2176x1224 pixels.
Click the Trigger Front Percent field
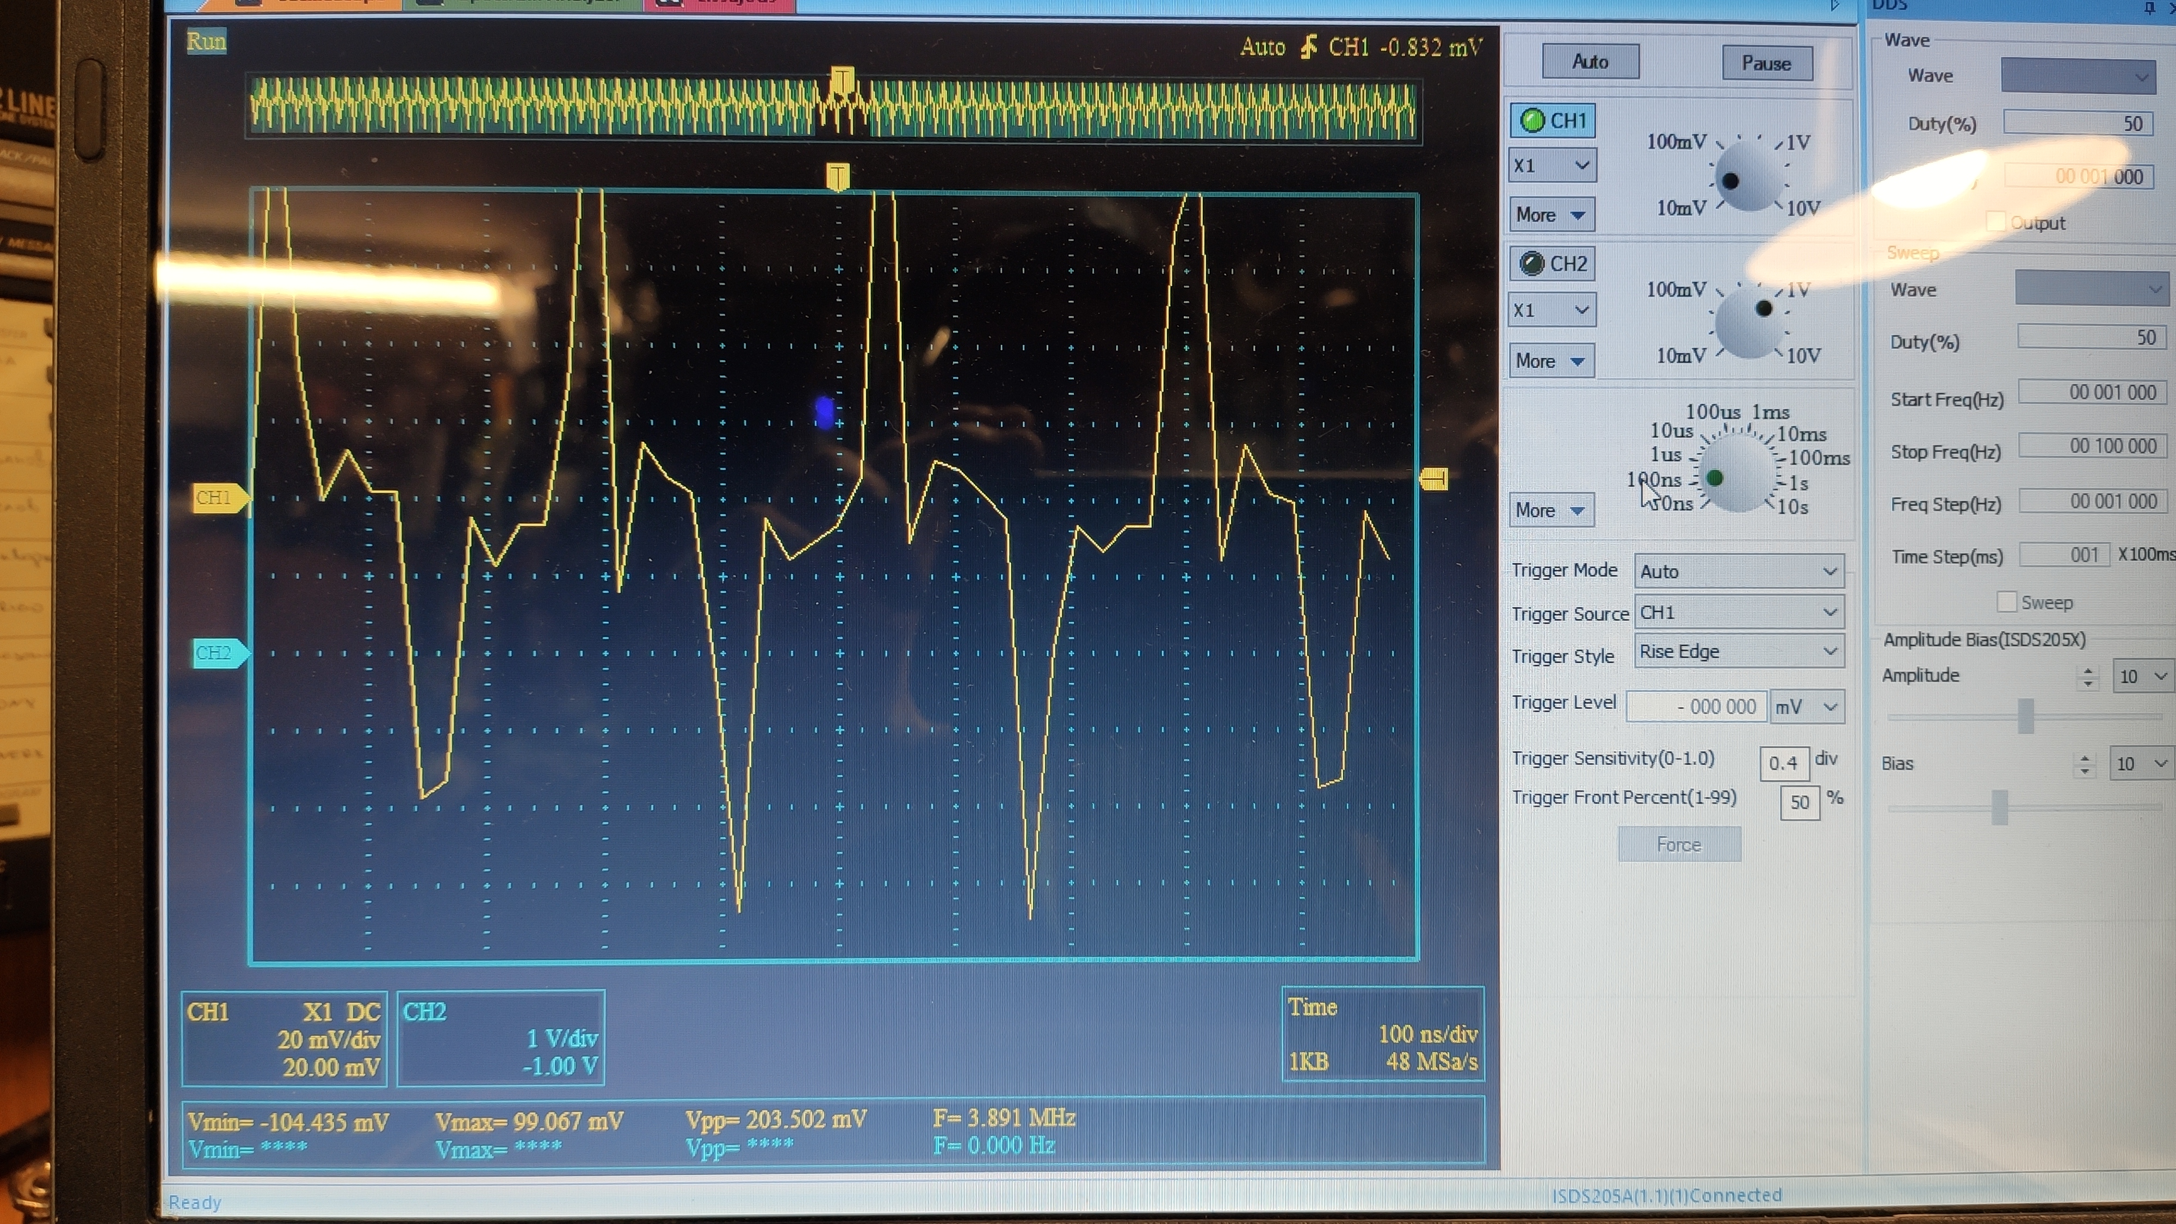pyautogui.click(x=1799, y=802)
